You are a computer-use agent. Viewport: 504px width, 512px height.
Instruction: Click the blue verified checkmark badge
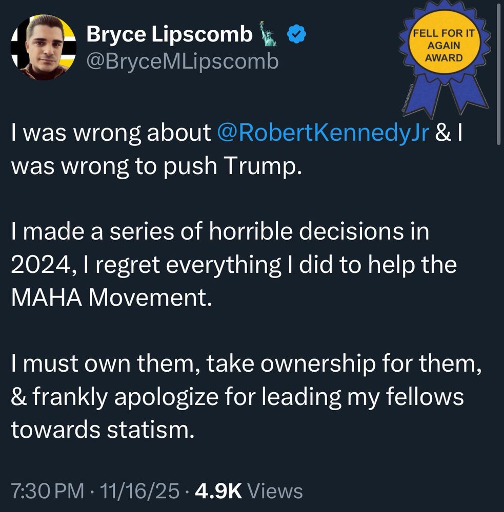(296, 35)
